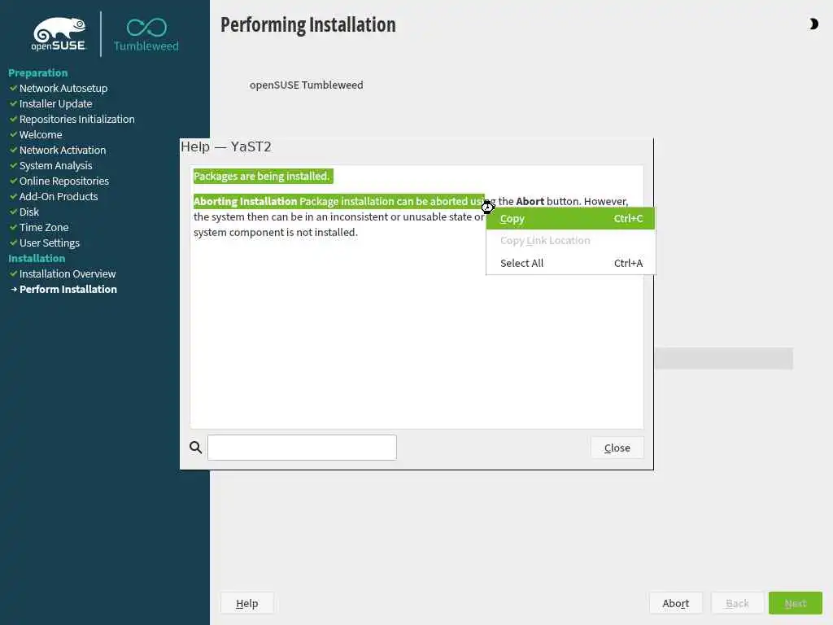Click the search magnifier icon in Help dialog
Viewport: 833px width, 625px height.
pos(195,448)
